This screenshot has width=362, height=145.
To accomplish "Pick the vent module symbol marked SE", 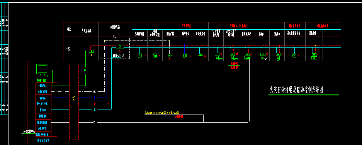I will coord(263,56).
